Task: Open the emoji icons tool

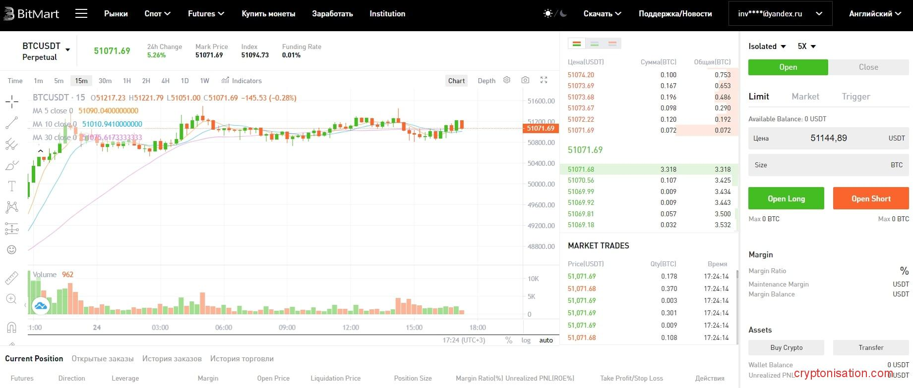Action: (12, 250)
